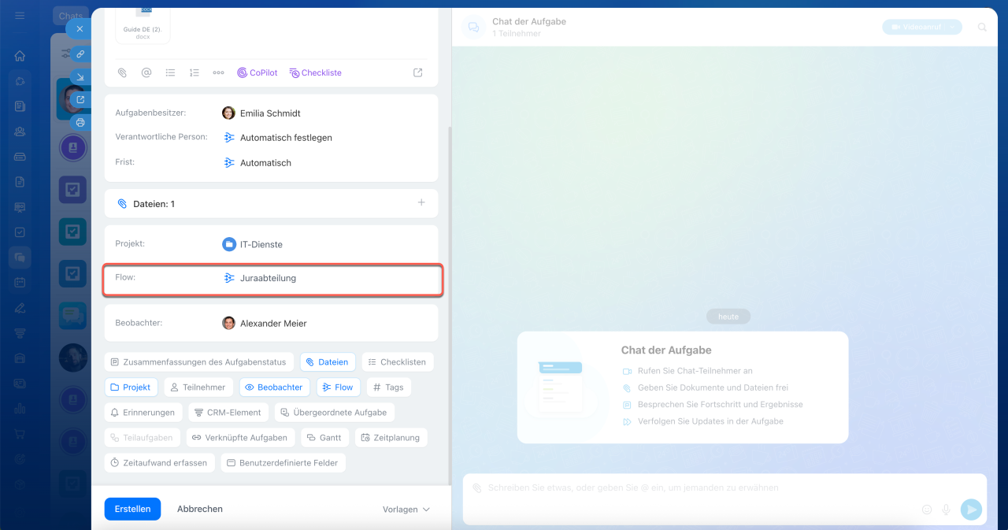Insert a numbered list via toolbar icon
Image resolution: width=1008 pixels, height=530 pixels.
195,72
